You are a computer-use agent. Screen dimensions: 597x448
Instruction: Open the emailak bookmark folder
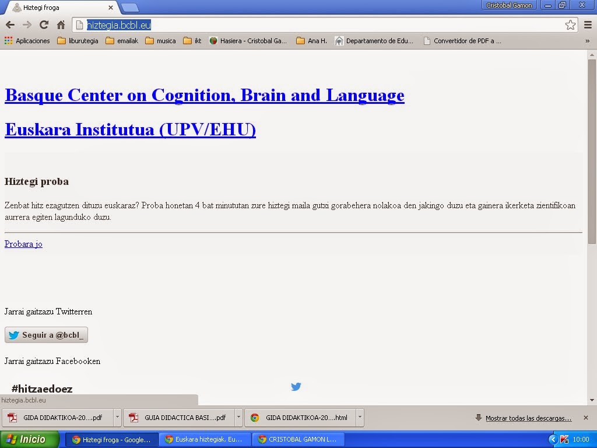pyautogui.click(x=122, y=41)
